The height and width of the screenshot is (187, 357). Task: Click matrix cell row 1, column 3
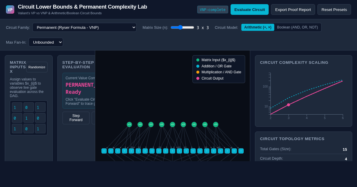coord(40,107)
